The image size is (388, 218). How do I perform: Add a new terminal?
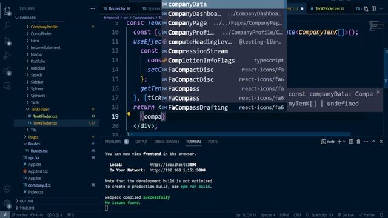click(x=339, y=142)
